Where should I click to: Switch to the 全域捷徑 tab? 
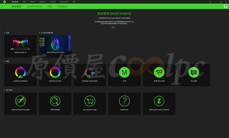[x=62, y=6]
